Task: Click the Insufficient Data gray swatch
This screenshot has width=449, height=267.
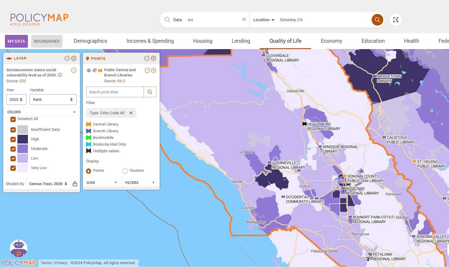Action: (x=23, y=130)
